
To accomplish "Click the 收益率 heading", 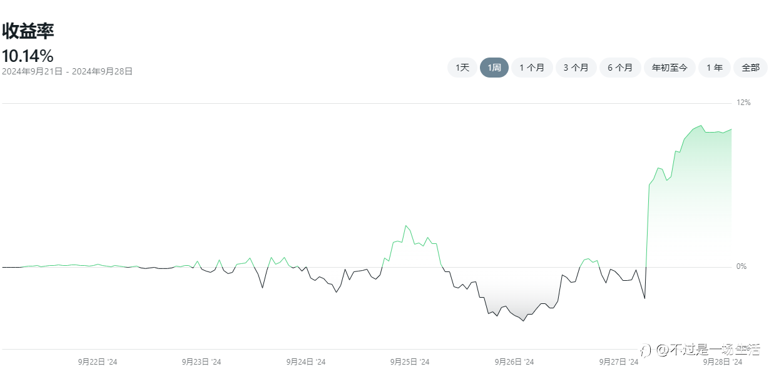I will pyautogui.click(x=28, y=31).
